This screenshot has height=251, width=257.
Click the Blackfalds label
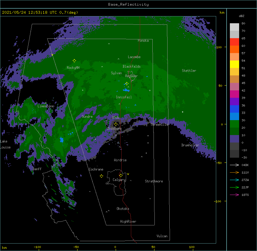[x=131, y=66]
